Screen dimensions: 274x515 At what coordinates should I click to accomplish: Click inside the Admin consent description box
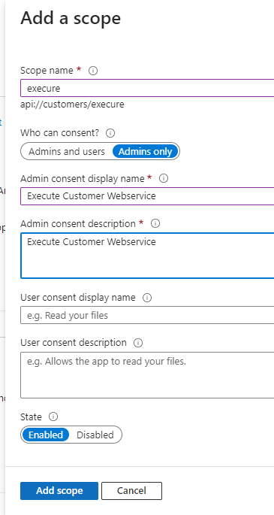click(147, 256)
